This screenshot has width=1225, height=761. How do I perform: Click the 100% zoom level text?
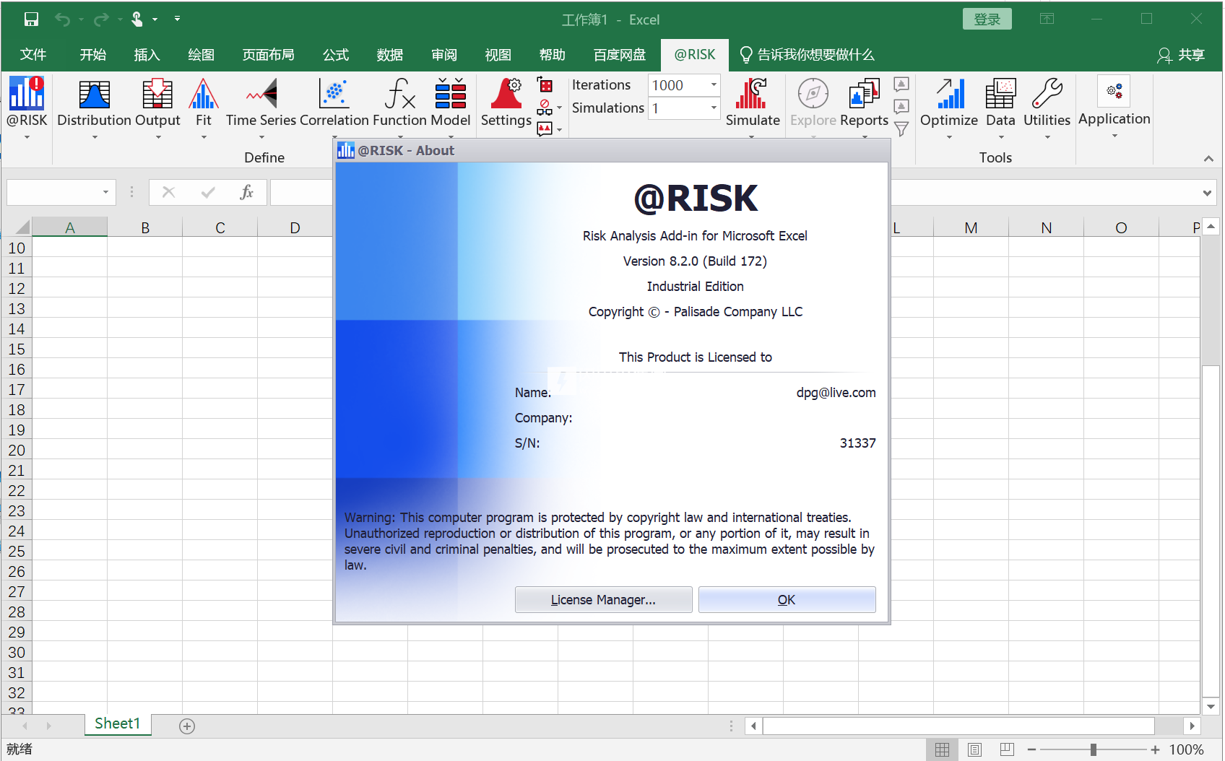(1186, 750)
